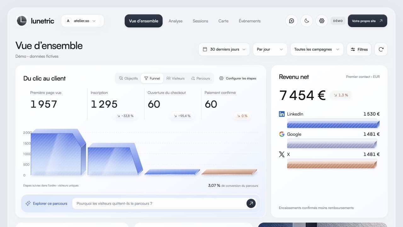
Task: Submit question with arrow send button
Action: [x=251, y=203]
